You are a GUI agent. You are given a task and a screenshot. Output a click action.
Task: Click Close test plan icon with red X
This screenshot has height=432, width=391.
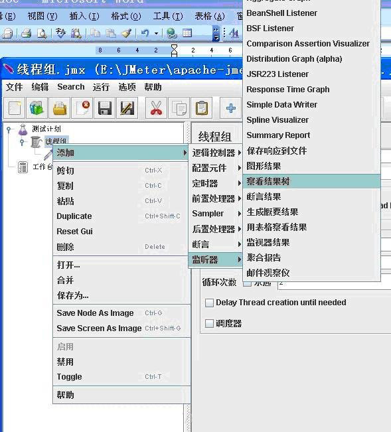coord(82,108)
